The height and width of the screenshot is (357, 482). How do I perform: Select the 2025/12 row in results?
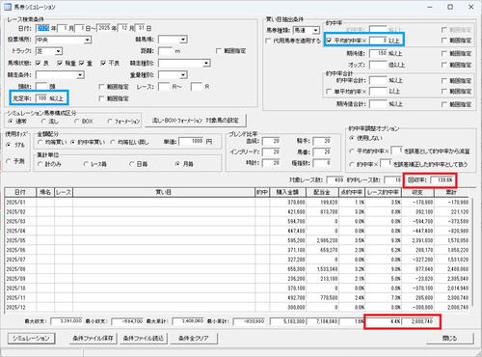(237, 308)
